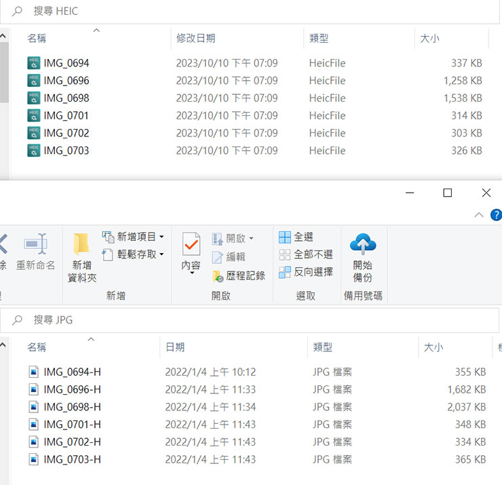This screenshot has width=502, height=485.
Task: Start backup with 開始備份 cloud icon
Action: pos(363,244)
